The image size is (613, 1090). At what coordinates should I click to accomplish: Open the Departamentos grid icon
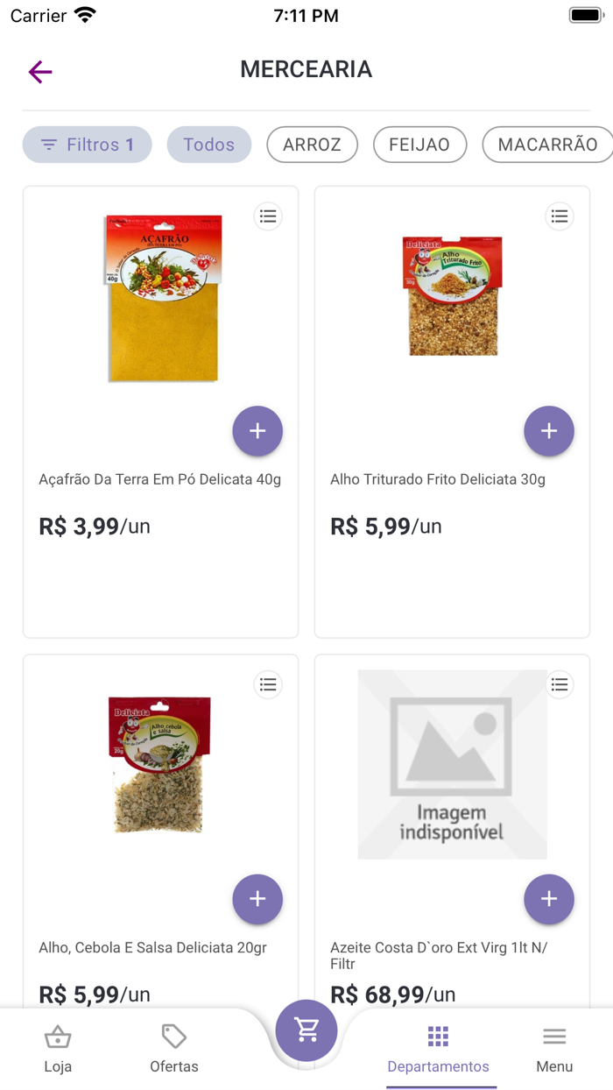pos(438,1037)
